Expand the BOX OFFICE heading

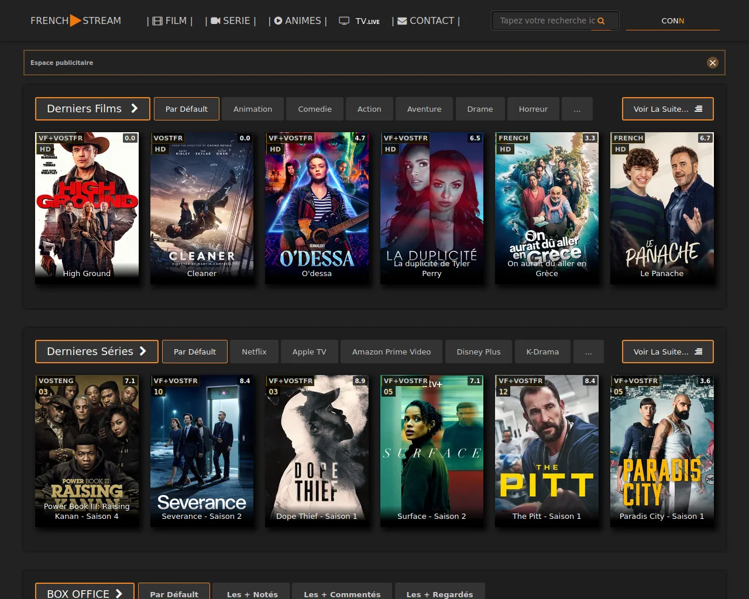pos(84,593)
